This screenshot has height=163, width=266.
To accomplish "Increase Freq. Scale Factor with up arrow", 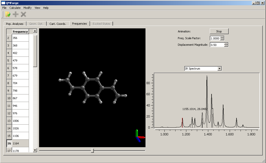I will [222, 37].
